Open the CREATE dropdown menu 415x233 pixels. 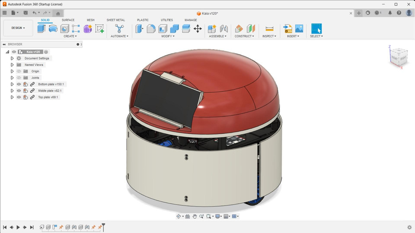(70, 36)
